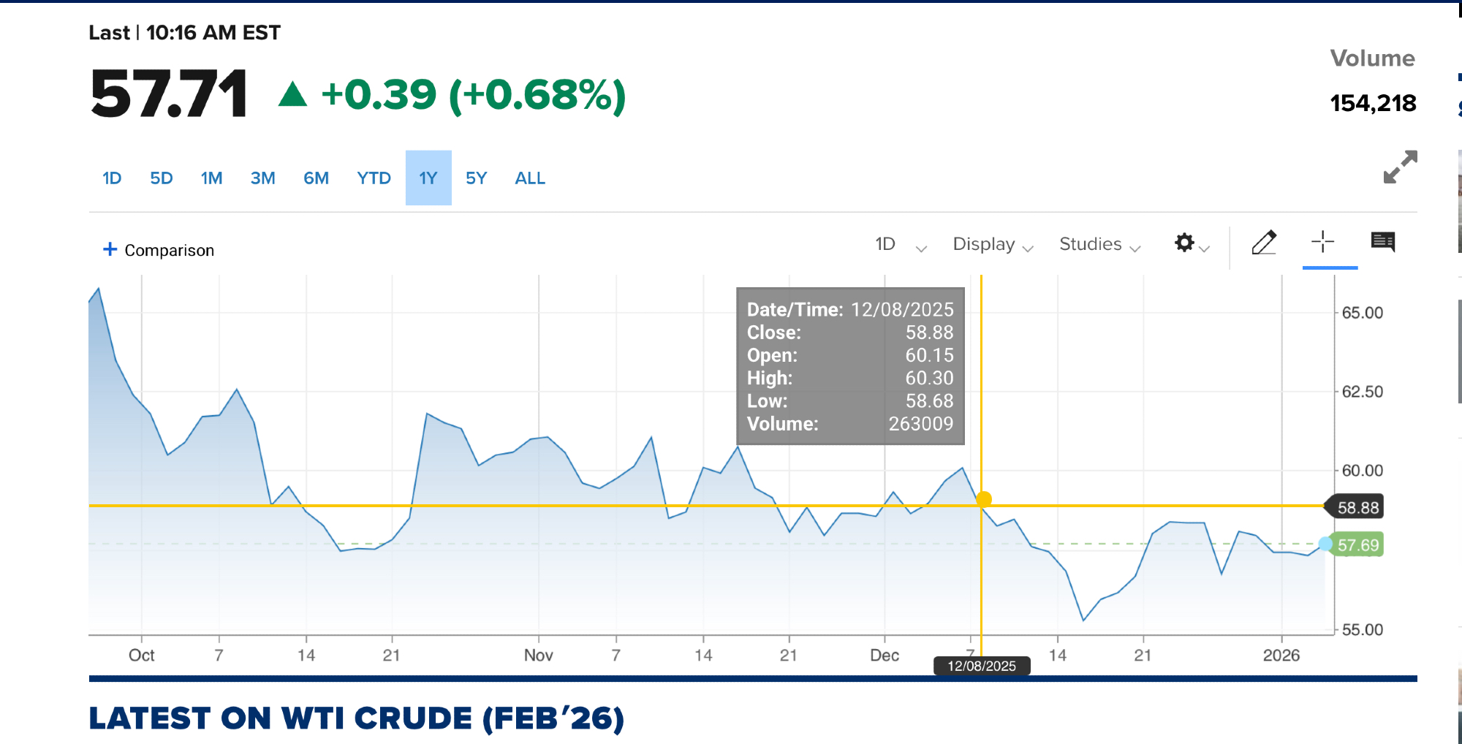Click the Latest on WTI Crude heading
Screen dimensions: 1462x744
click(x=357, y=718)
